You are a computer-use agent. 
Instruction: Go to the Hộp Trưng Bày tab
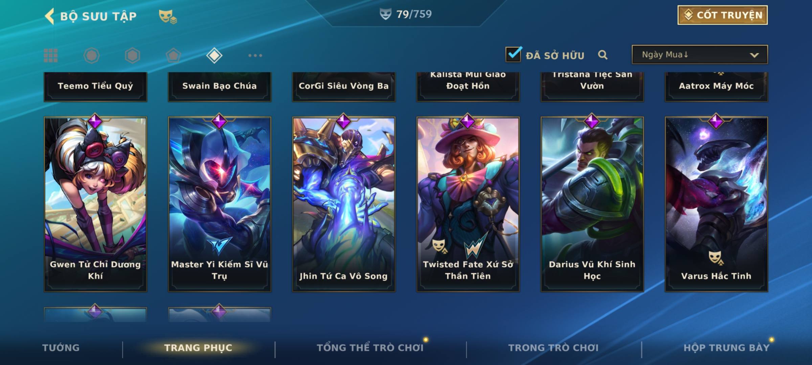click(x=726, y=348)
